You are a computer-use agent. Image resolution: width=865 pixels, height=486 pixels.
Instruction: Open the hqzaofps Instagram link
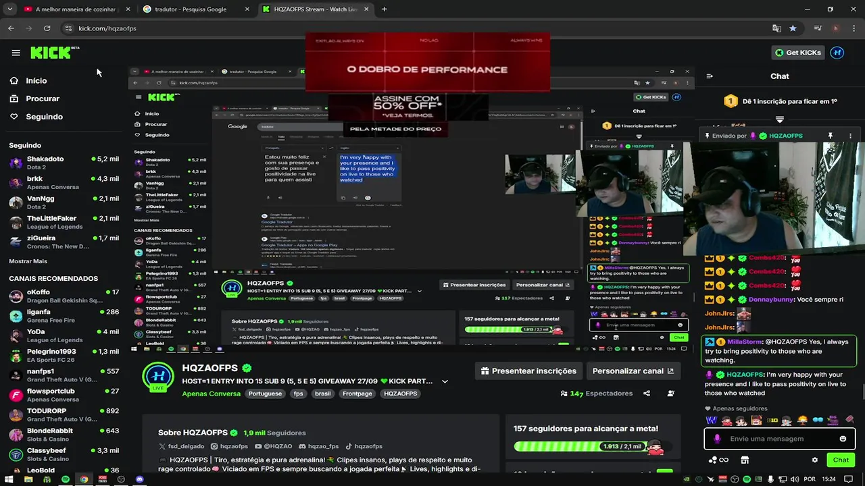point(230,446)
